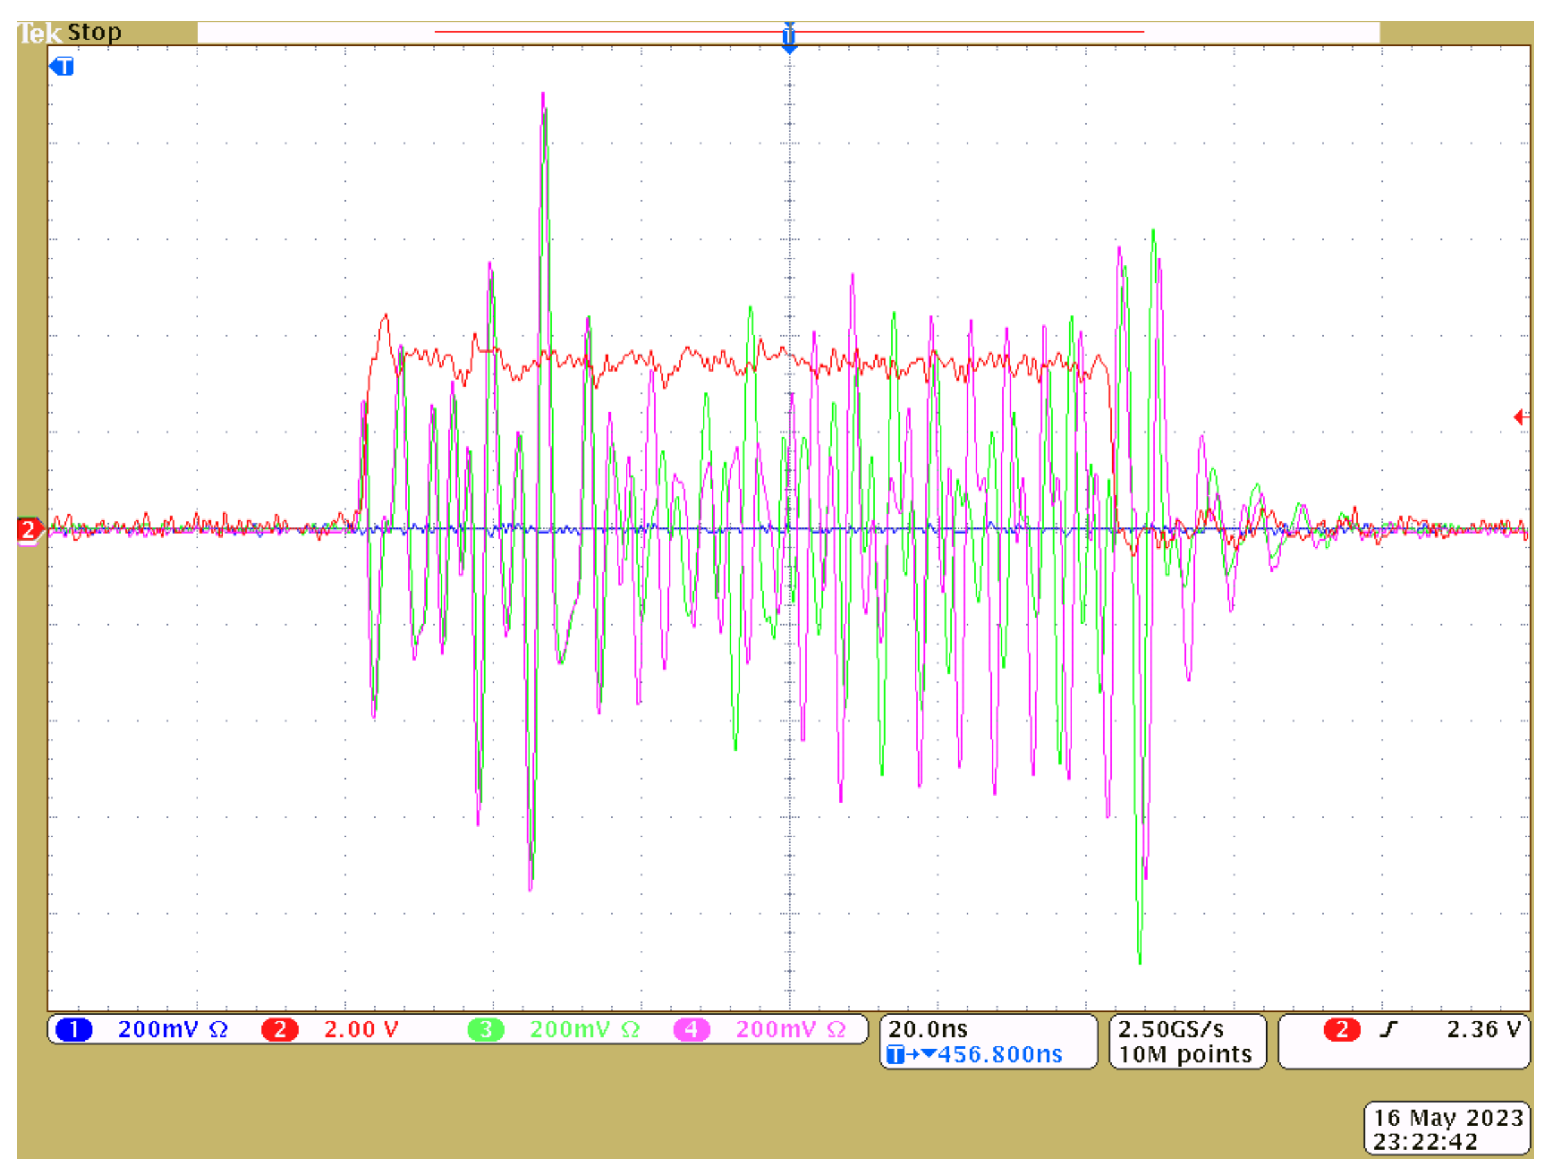Screen dimensions: 1549x1174
Task: Click the red trigger level arrow
Action: point(1520,417)
